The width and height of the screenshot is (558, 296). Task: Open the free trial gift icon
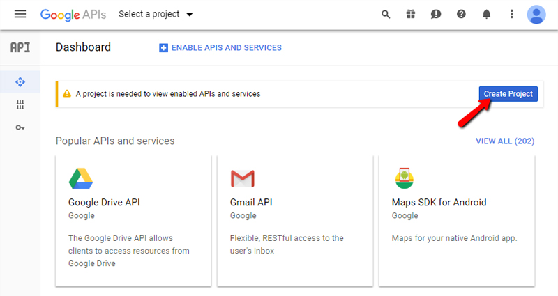[411, 14]
